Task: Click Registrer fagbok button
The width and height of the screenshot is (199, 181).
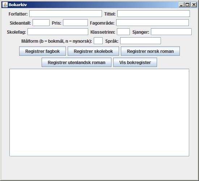Action: (x=43, y=51)
